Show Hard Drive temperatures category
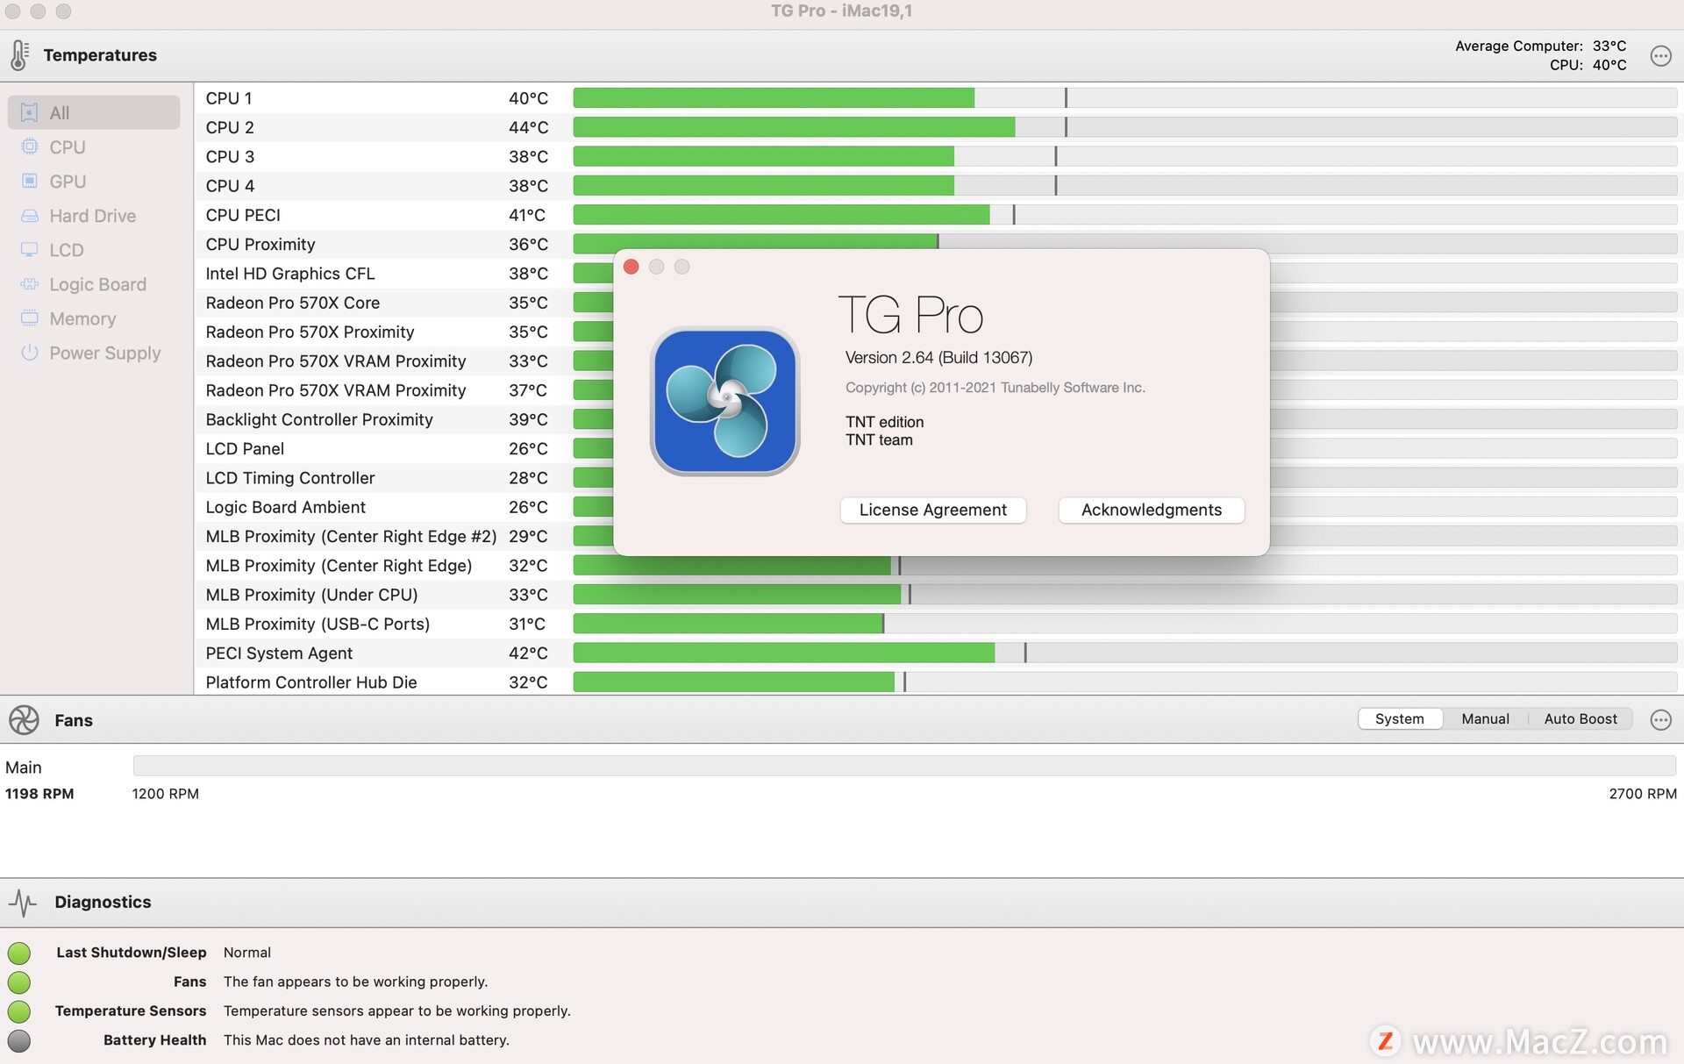Viewport: 1684px width, 1064px height. click(x=93, y=216)
